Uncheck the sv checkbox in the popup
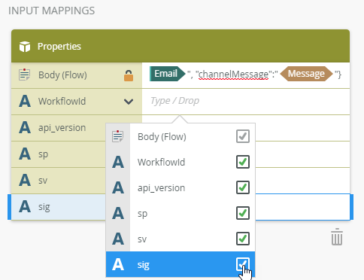 click(243, 239)
